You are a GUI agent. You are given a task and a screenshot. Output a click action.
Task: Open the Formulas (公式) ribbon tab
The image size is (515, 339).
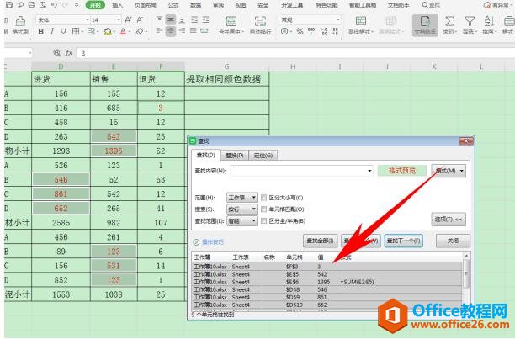click(173, 5)
